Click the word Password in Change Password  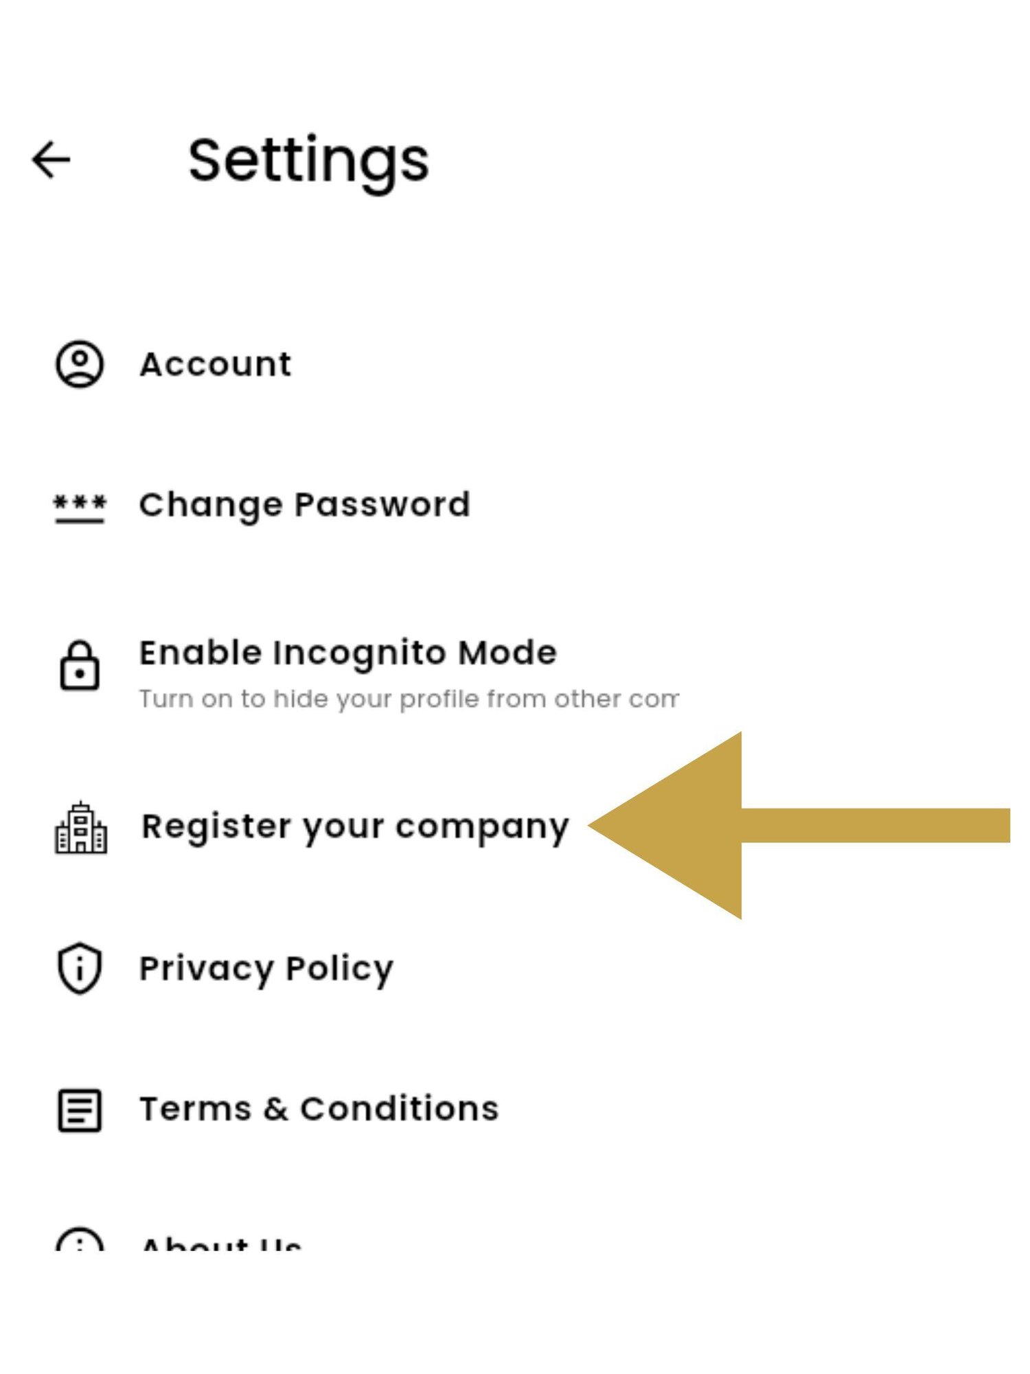click(382, 505)
